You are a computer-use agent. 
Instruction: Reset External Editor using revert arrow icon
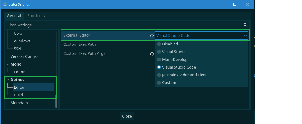(x=152, y=36)
